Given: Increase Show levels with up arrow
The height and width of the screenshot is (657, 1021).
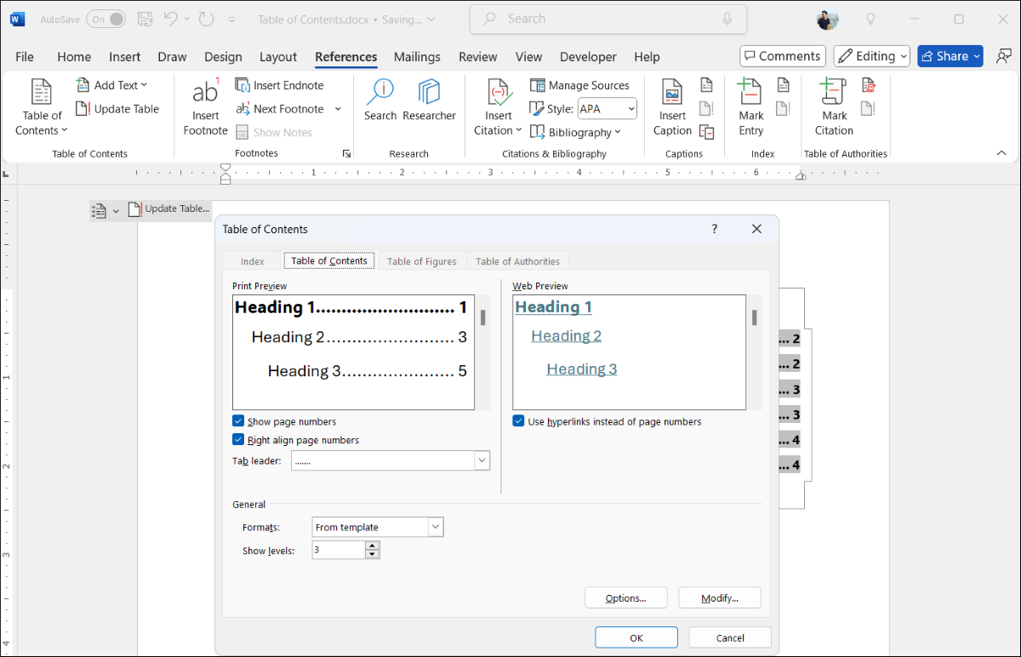Looking at the screenshot, I should (373, 546).
